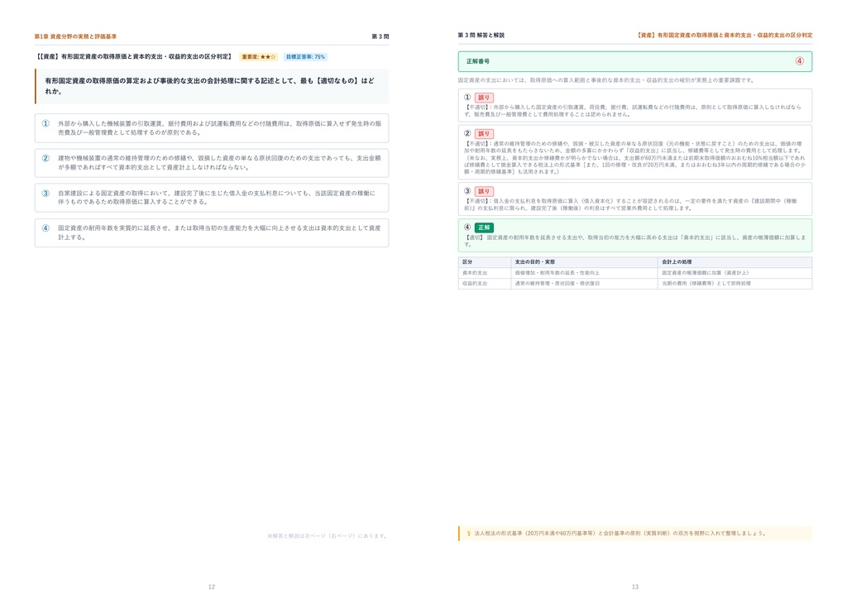Click the intro sentence starting 固定資産の支出においては

(x=606, y=80)
